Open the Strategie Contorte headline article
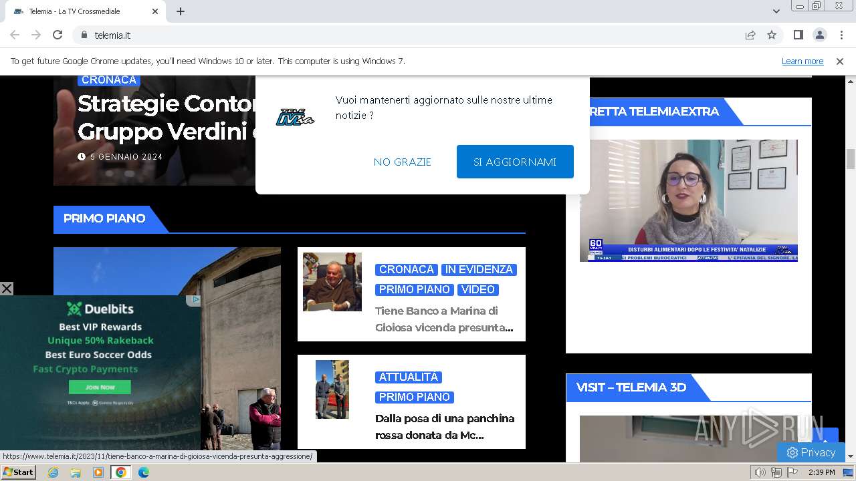This screenshot has width=856, height=481. coord(167,117)
